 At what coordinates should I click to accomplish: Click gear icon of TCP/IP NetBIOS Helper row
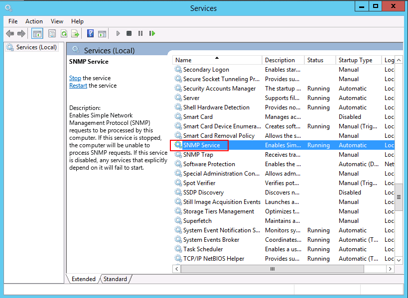pos(178,259)
